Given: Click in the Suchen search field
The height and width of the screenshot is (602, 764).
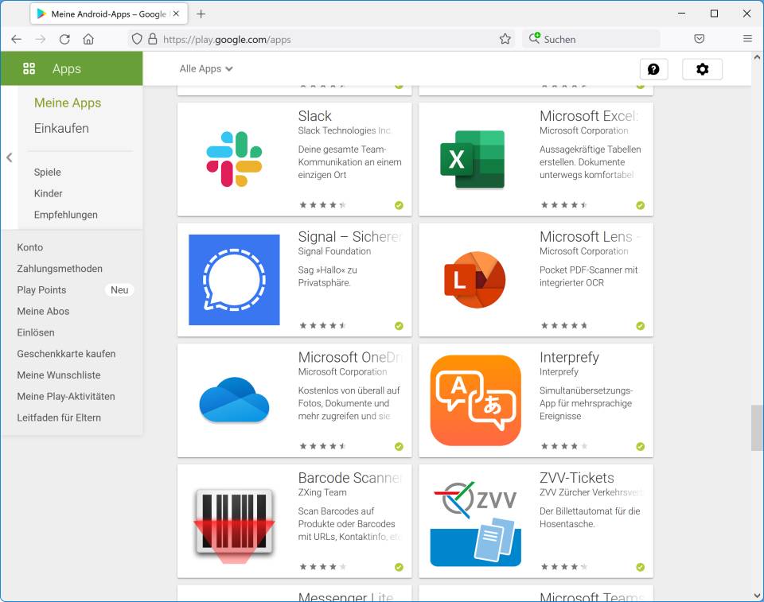Looking at the screenshot, I should (x=597, y=39).
